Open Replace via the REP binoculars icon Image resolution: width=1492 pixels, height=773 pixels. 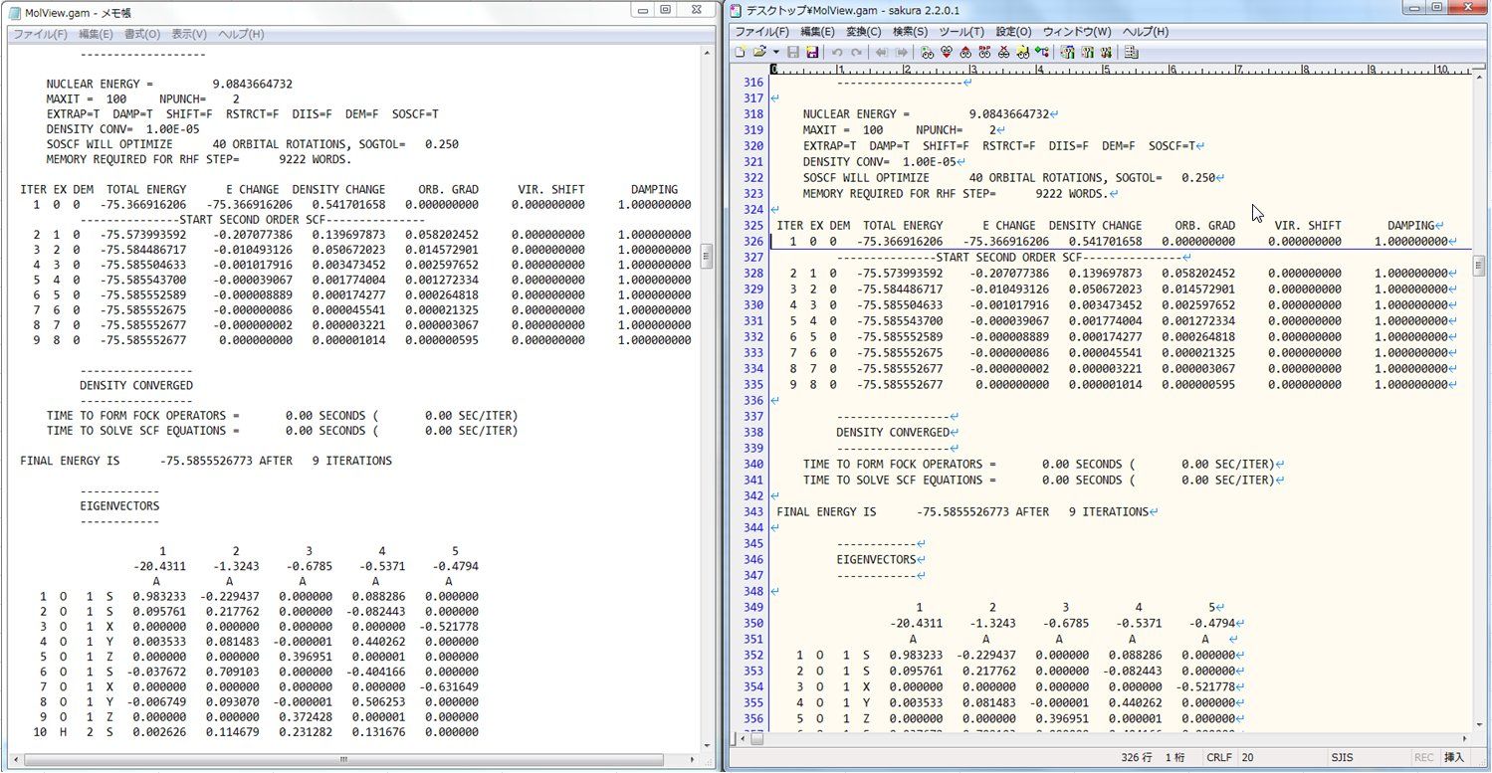pyautogui.click(x=984, y=52)
